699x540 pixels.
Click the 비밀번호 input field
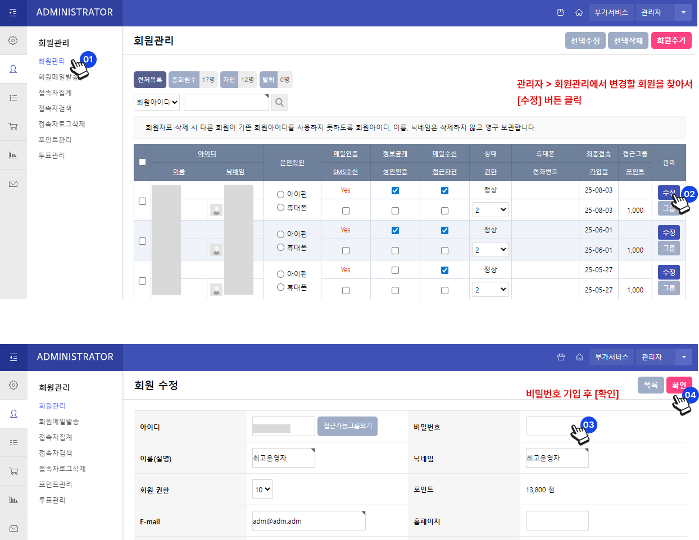click(x=557, y=426)
